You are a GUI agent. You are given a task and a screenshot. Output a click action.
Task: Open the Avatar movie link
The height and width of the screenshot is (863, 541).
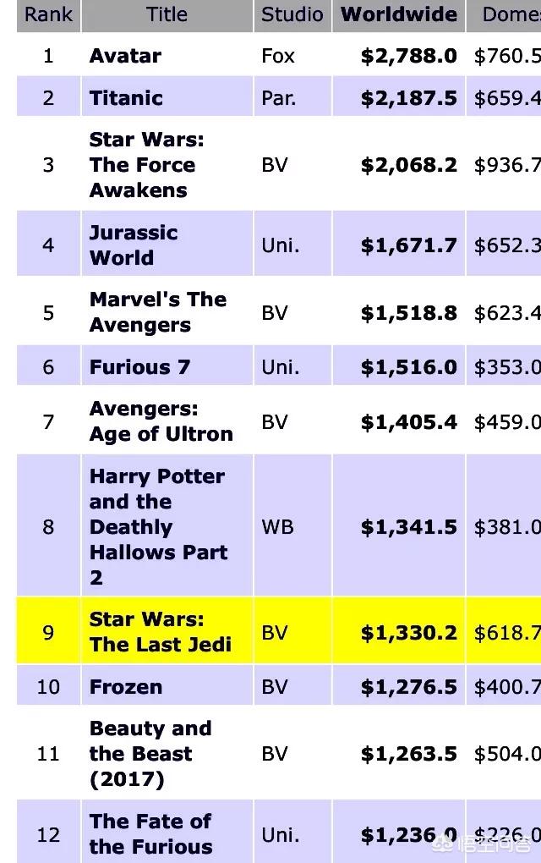[x=125, y=56]
